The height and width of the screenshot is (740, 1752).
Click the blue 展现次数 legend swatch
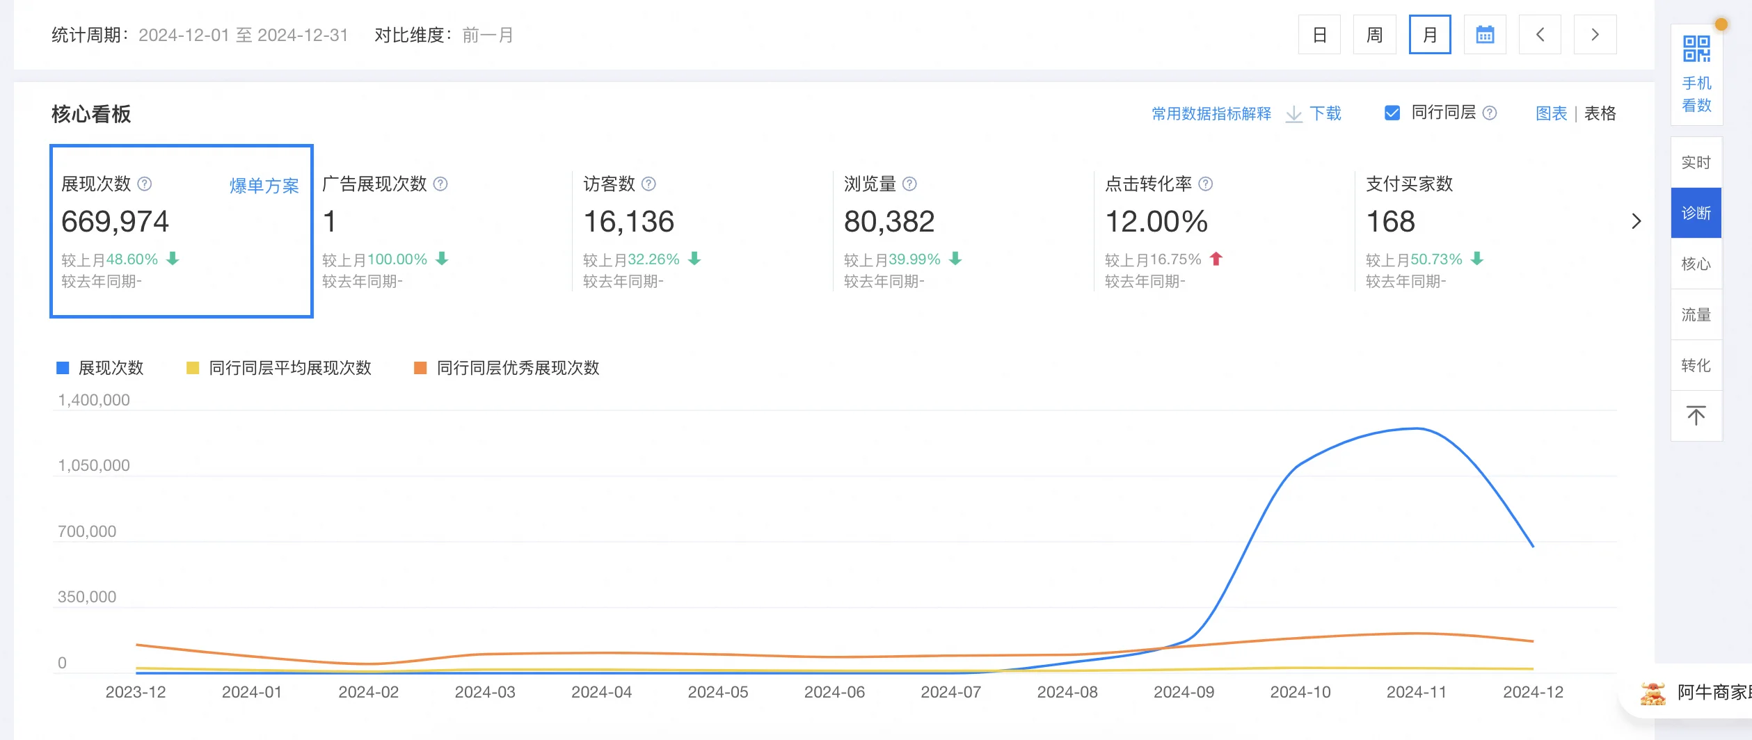(x=63, y=368)
